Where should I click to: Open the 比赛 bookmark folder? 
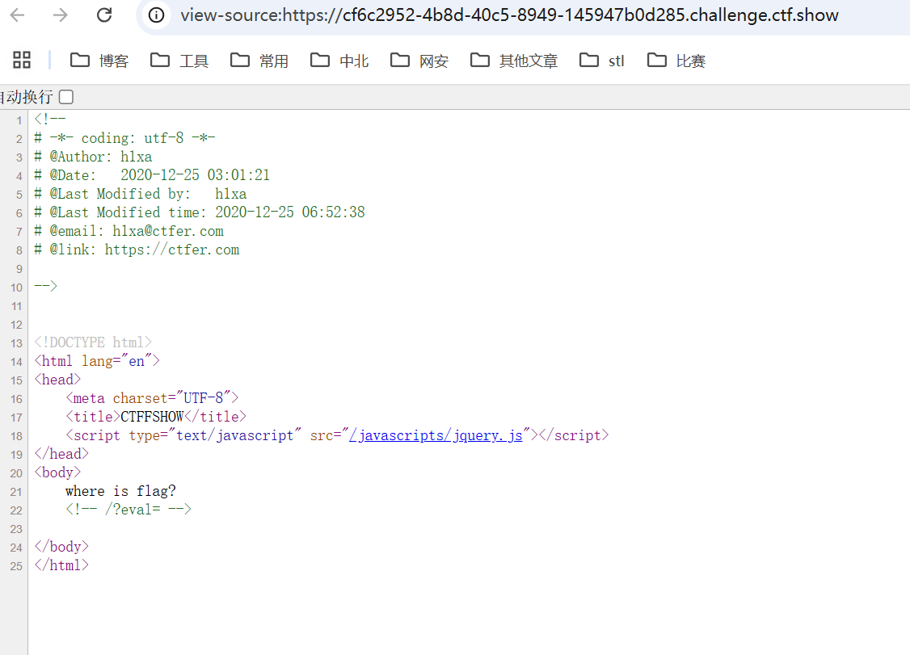click(676, 61)
